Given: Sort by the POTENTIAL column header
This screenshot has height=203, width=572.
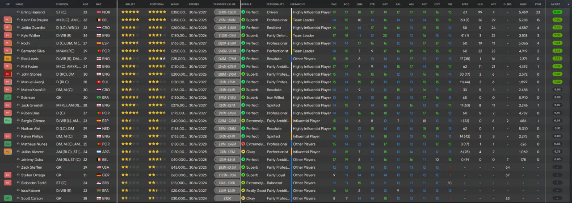Looking at the screenshot, I should [x=156, y=4].
